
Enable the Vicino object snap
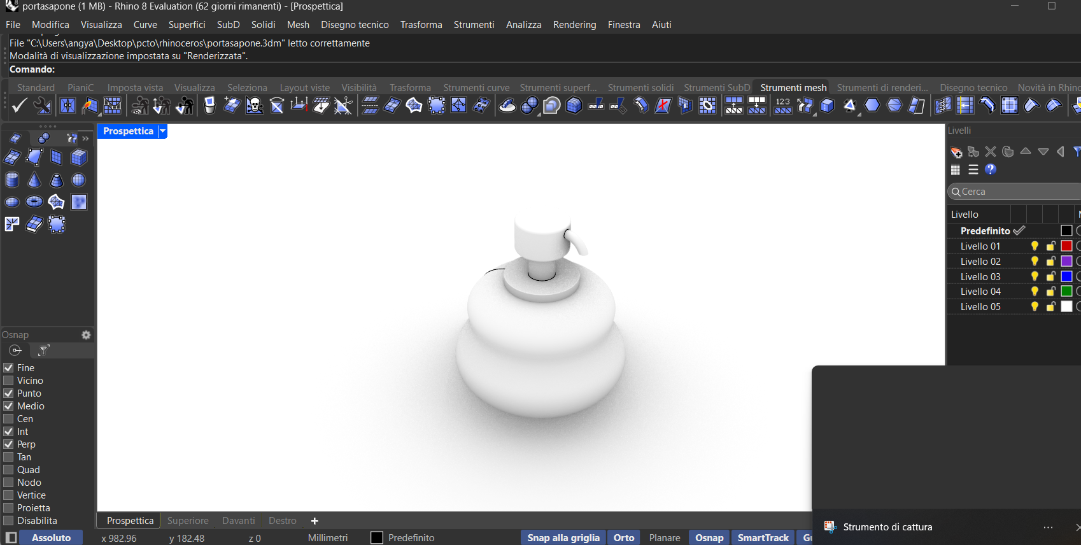click(x=9, y=381)
